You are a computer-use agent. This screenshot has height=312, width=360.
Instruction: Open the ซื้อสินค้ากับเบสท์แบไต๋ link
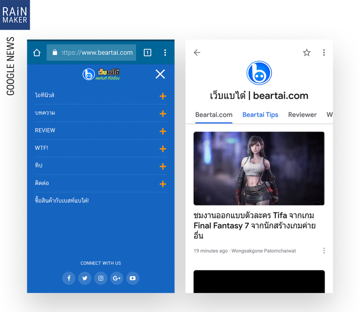(x=62, y=201)
